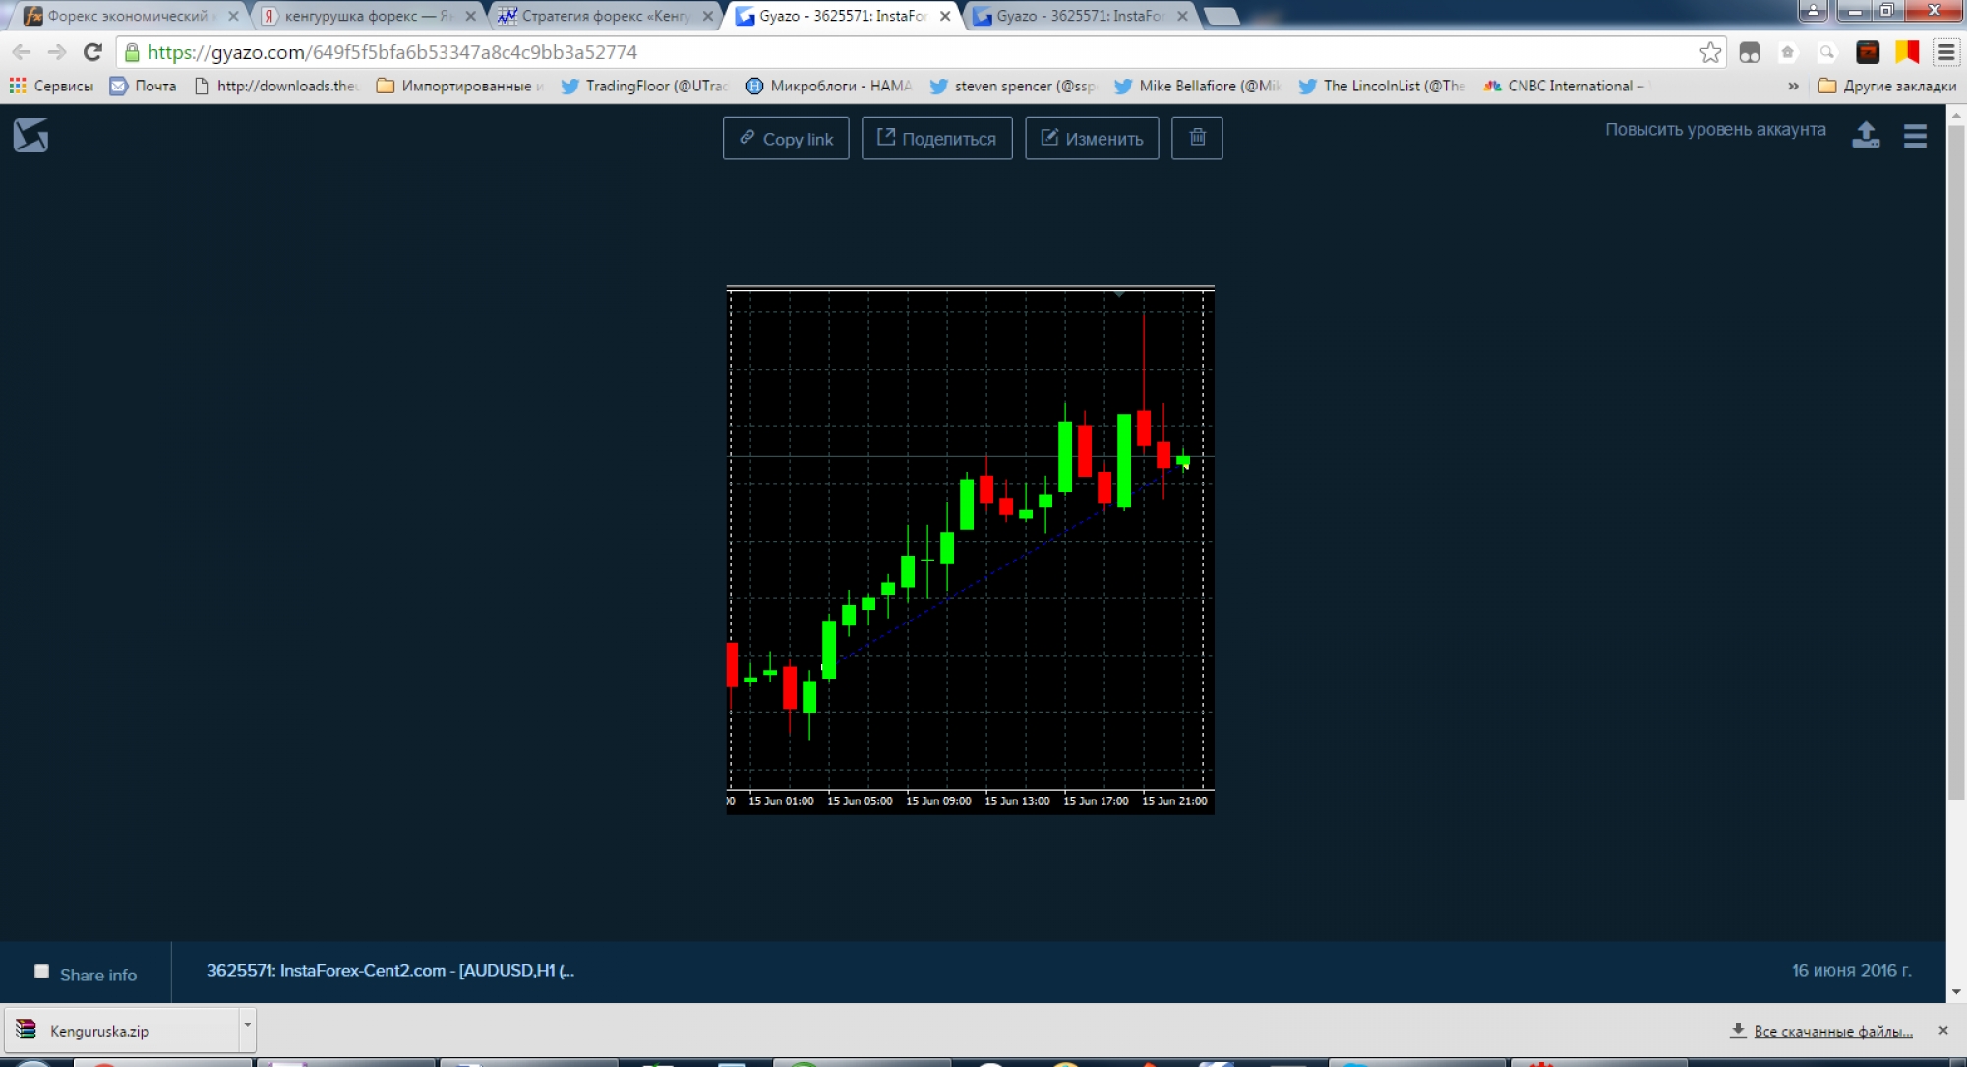Click the bookmark star icon in address bar
The width and height of the screenshot is (1967, 1067).
tap(1710, 52)
